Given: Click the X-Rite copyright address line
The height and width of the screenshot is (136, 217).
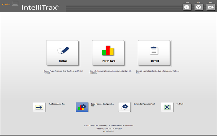Looking at the screenshot, I should pos(109,126).
